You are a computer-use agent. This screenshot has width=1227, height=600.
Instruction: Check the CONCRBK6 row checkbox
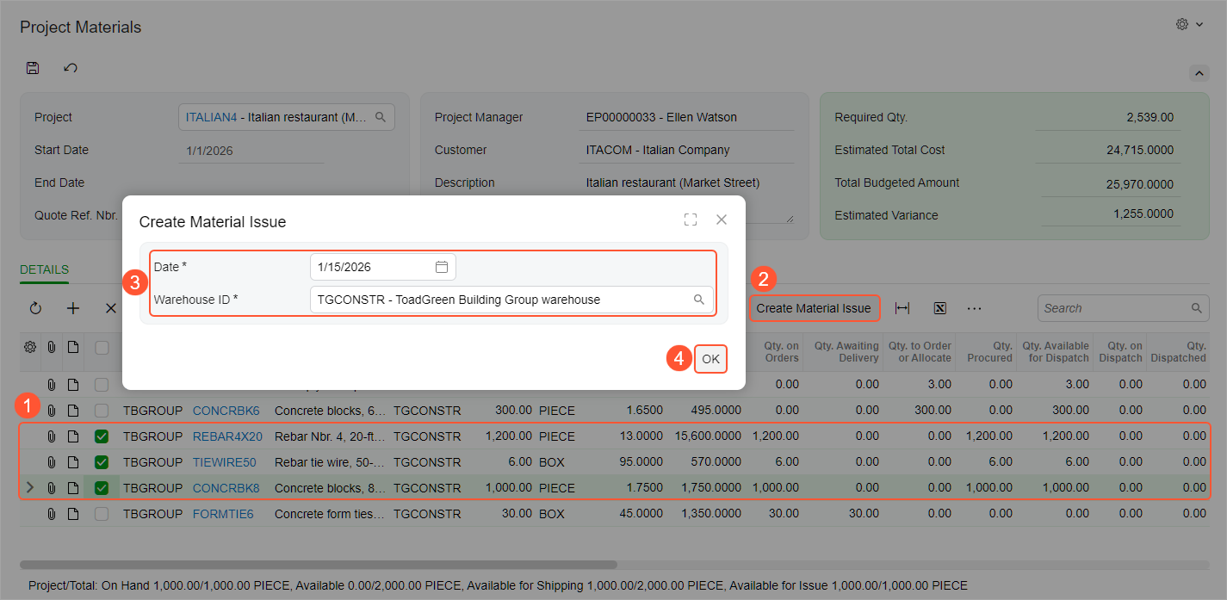(102, 411)
